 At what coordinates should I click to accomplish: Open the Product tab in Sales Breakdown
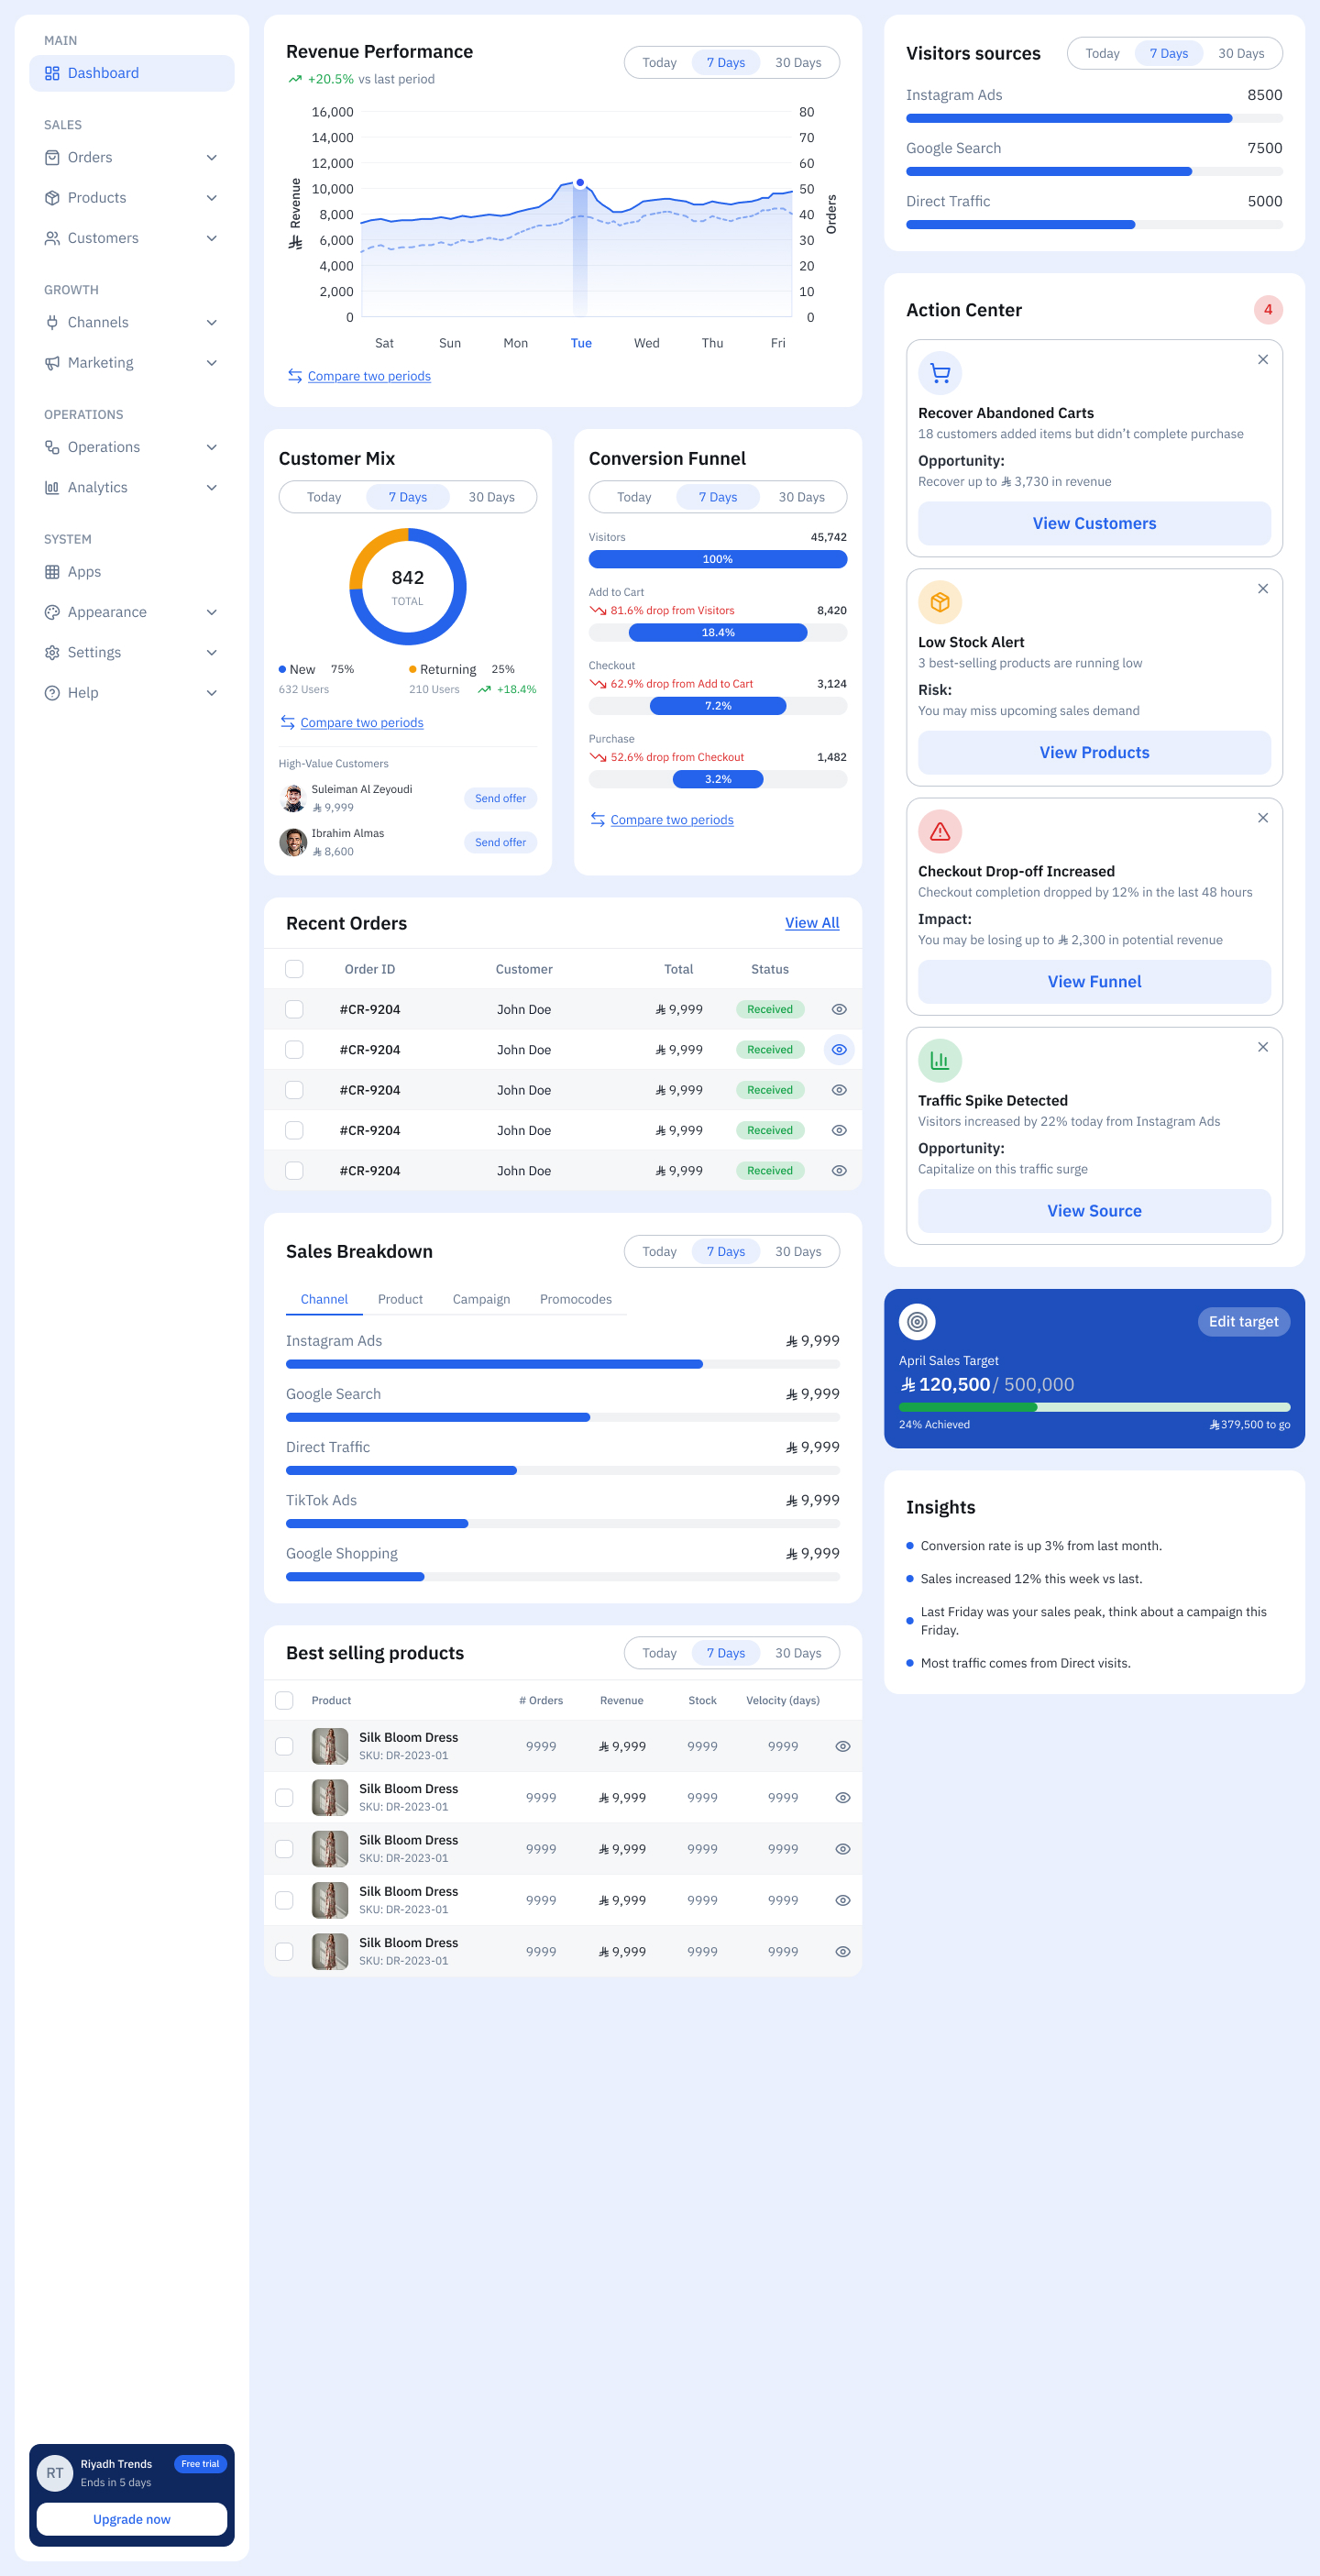point(400,1299)
